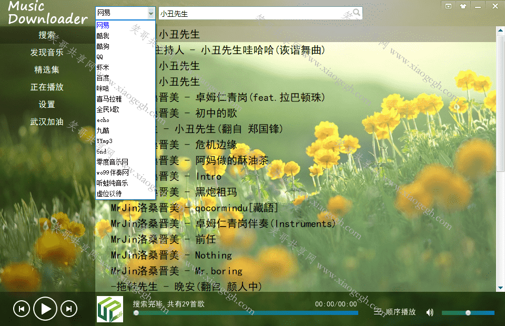Click the playback progress slider

coord(246,313)
